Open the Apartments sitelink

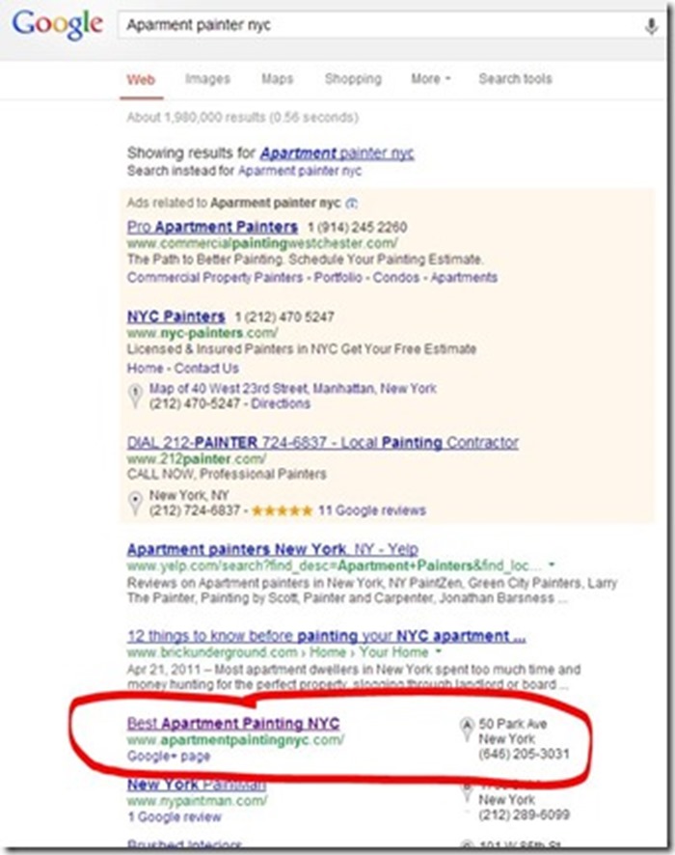[464, 278]
